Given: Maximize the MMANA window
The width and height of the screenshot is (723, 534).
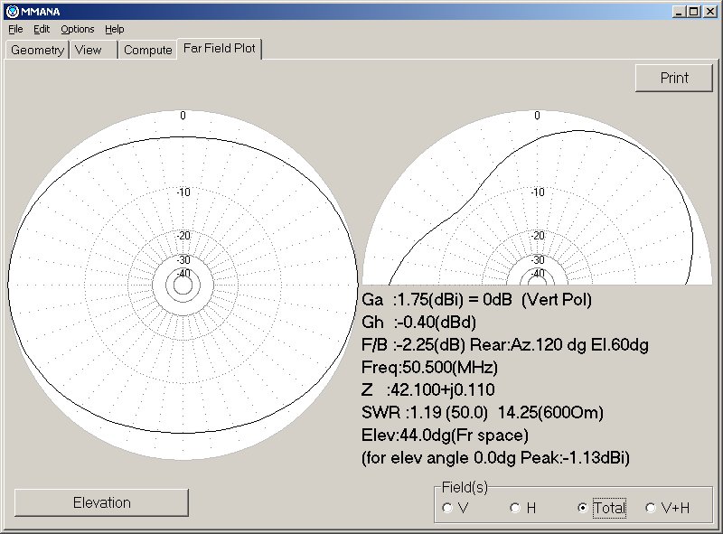Looking at the screenshot, I should point(694,10).
